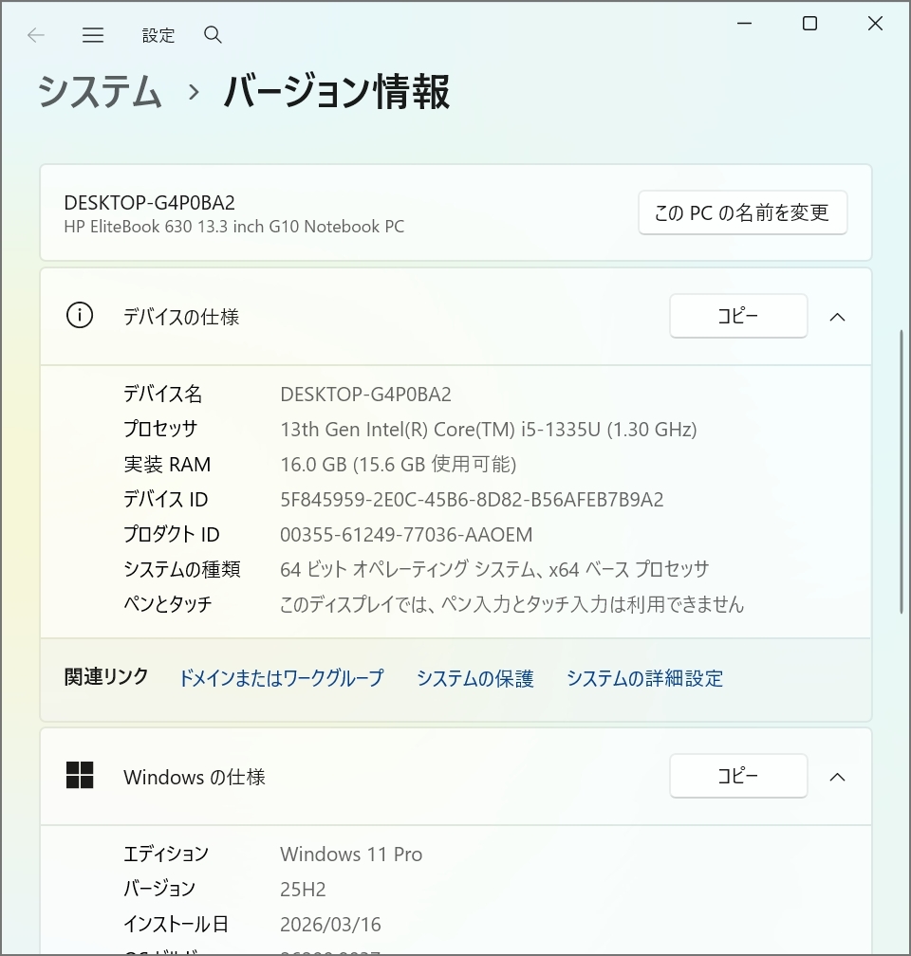Collapse the デバイスの仕様 section

click(837, 316)
